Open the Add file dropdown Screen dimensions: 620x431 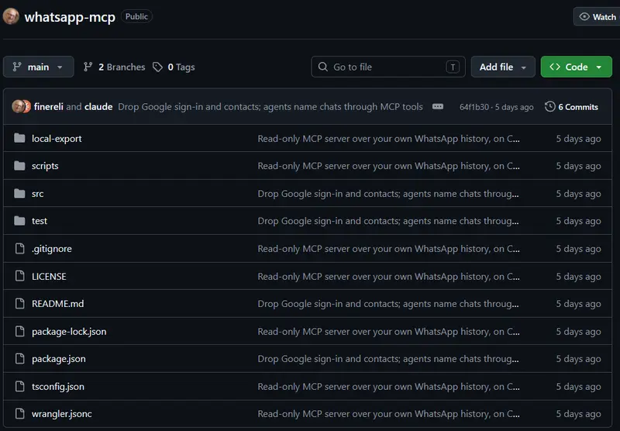[503, 67]
